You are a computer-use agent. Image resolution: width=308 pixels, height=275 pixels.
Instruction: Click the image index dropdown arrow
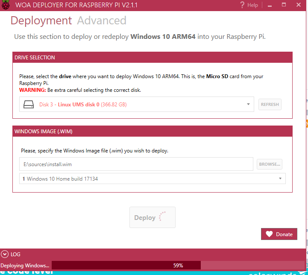coord(280,178)
